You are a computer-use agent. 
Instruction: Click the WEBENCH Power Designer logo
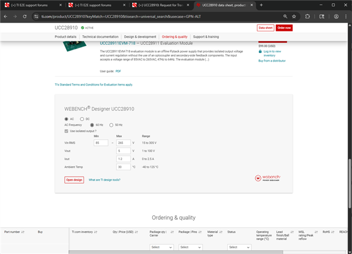268,178
